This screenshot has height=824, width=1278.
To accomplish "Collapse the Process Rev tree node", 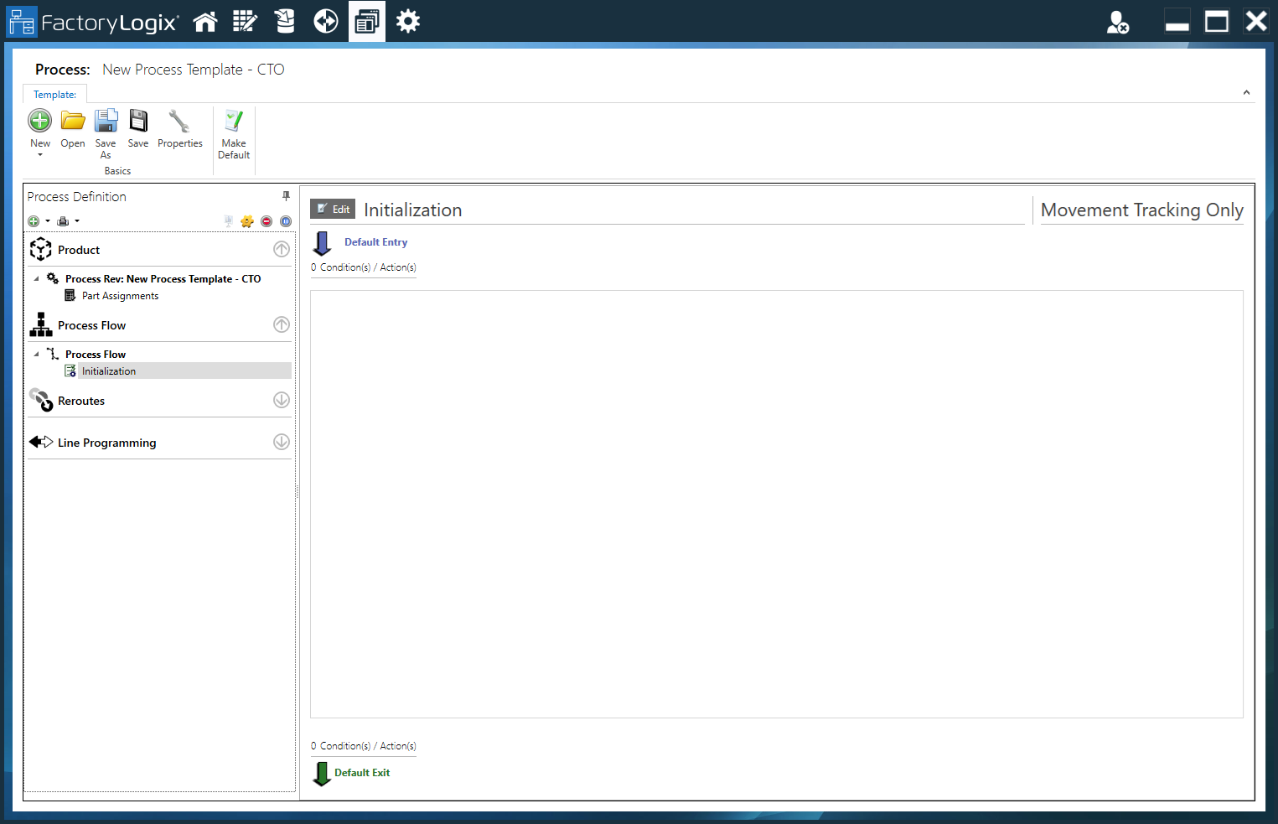I will [35, 278].
